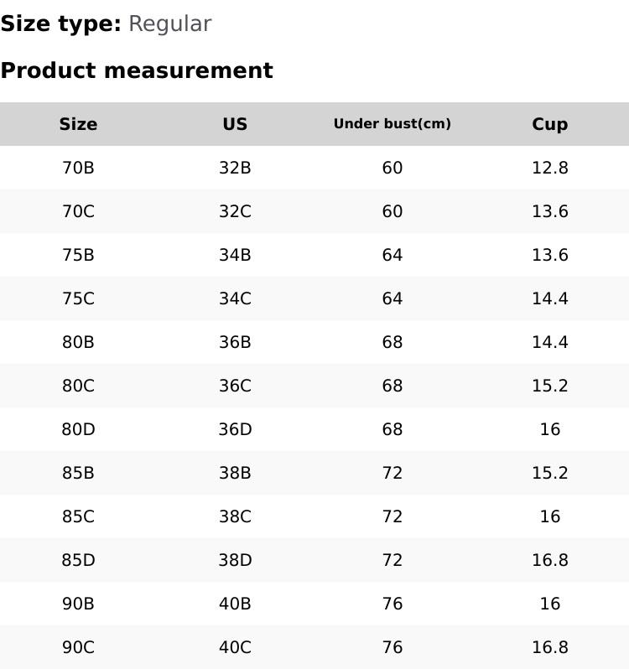The width and height of the screenshot is (629, 669).
Task: Click the Regular size type text
Action: (x=169, y=24)
